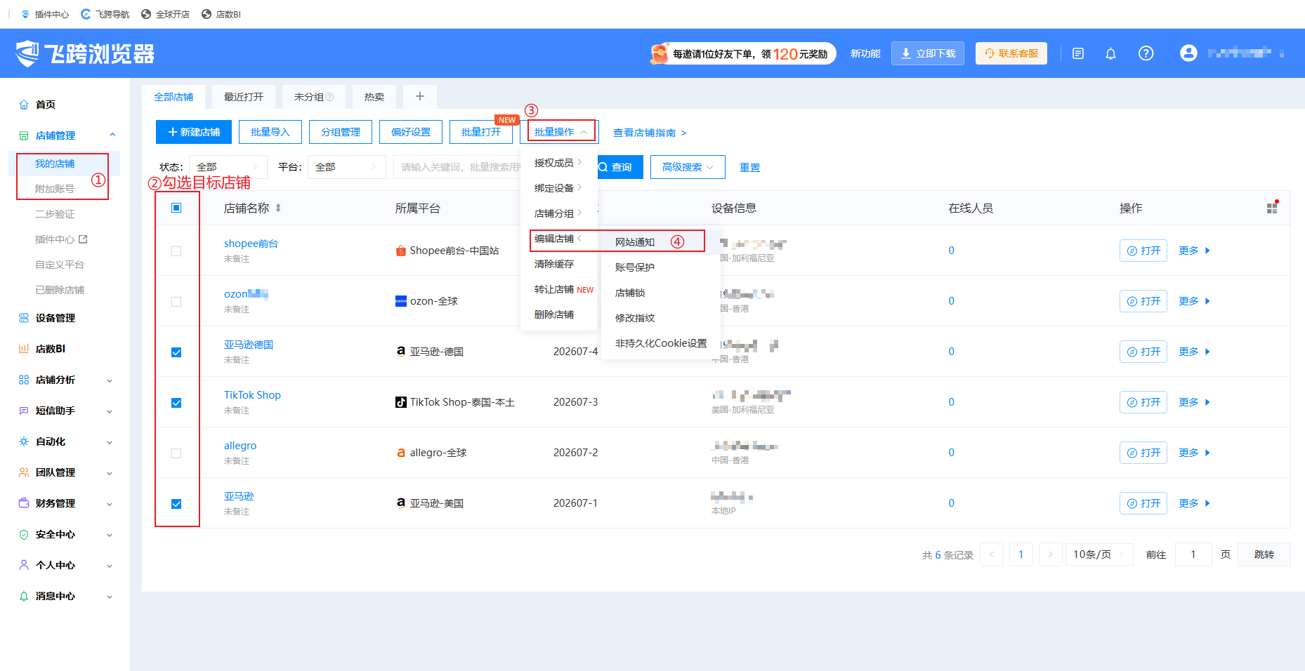Click the 批量导入 button
The width and height of the screenshot is (1305, 671).
(x=270, y=132)
